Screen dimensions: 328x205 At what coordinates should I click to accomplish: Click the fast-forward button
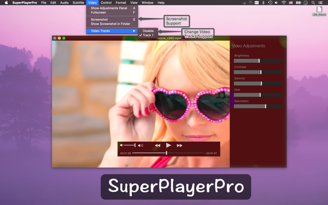[180, 145]
